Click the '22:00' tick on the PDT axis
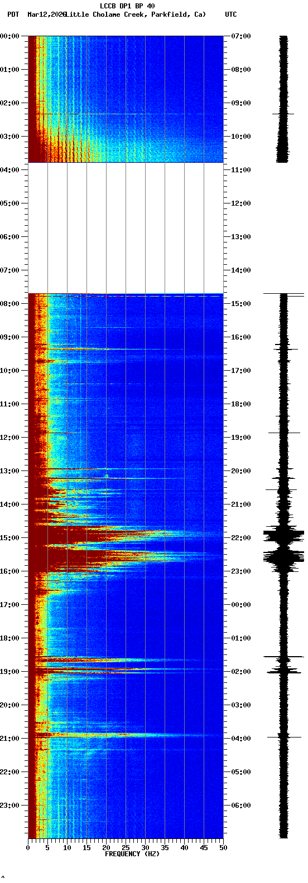 pyautogui.click(x=9, y=772)
